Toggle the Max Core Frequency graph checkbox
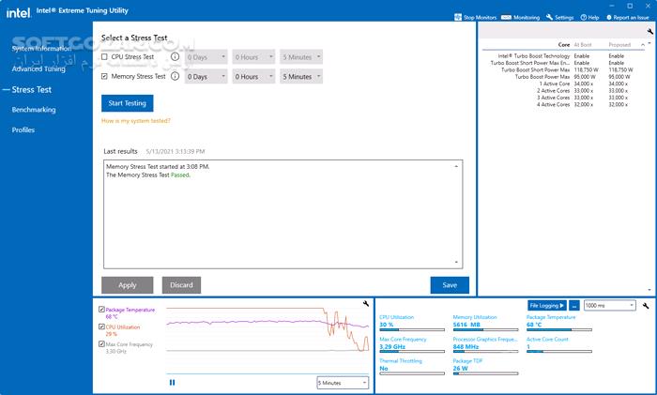 (x=101, y=343)
